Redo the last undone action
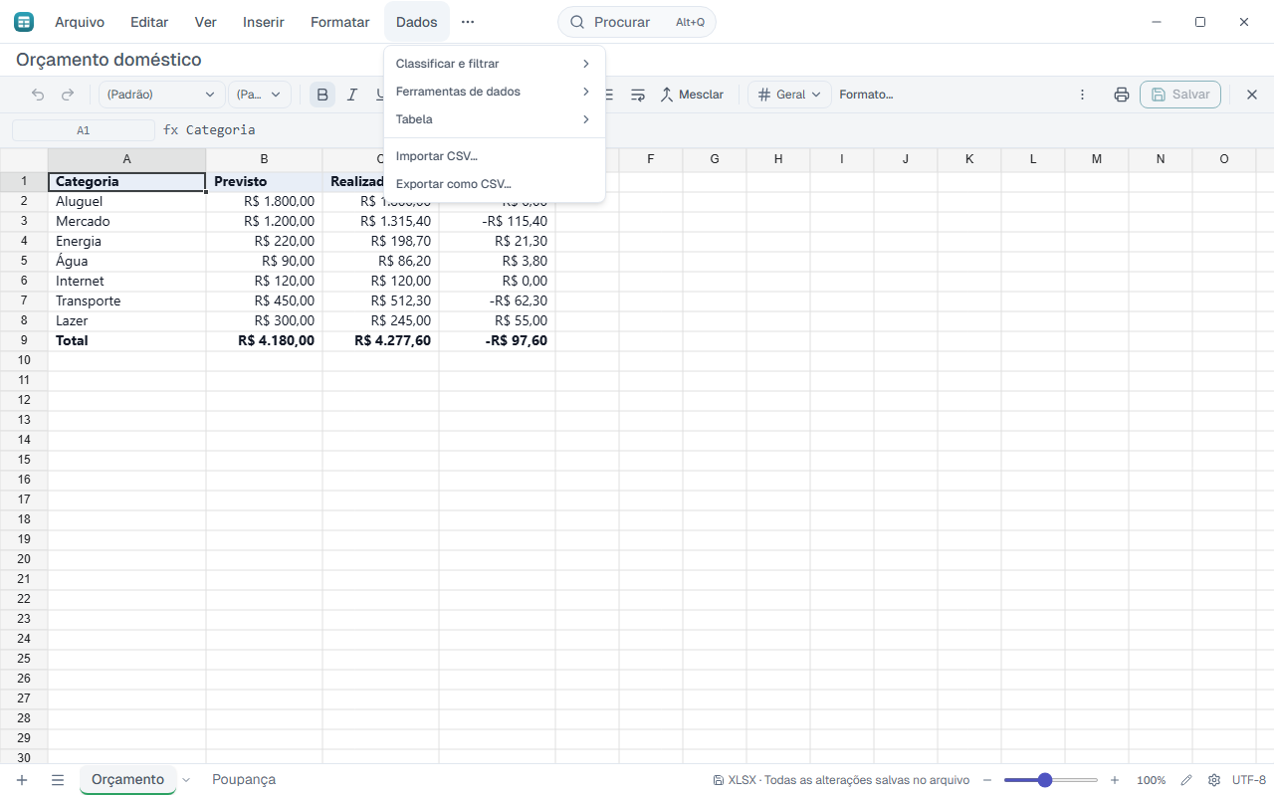This screenshot has width=1274, height=796. [x=68, y=95]
